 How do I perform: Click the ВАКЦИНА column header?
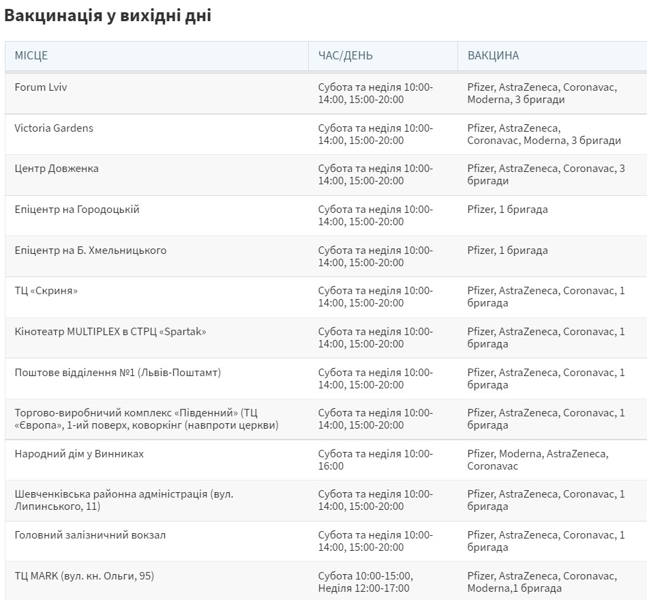point(493,56)
